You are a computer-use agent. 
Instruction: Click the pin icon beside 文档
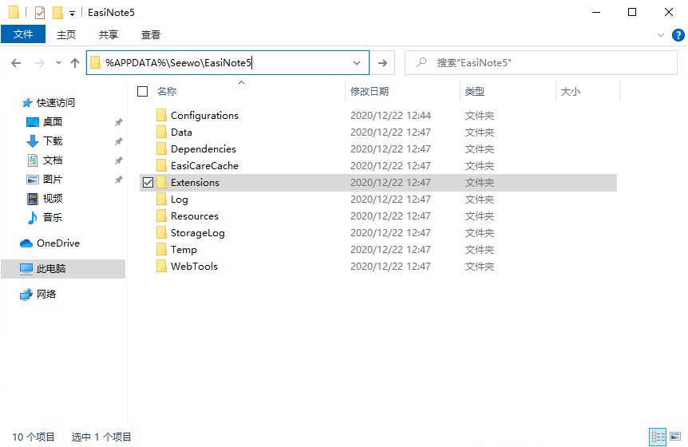(x=118, y=160)
